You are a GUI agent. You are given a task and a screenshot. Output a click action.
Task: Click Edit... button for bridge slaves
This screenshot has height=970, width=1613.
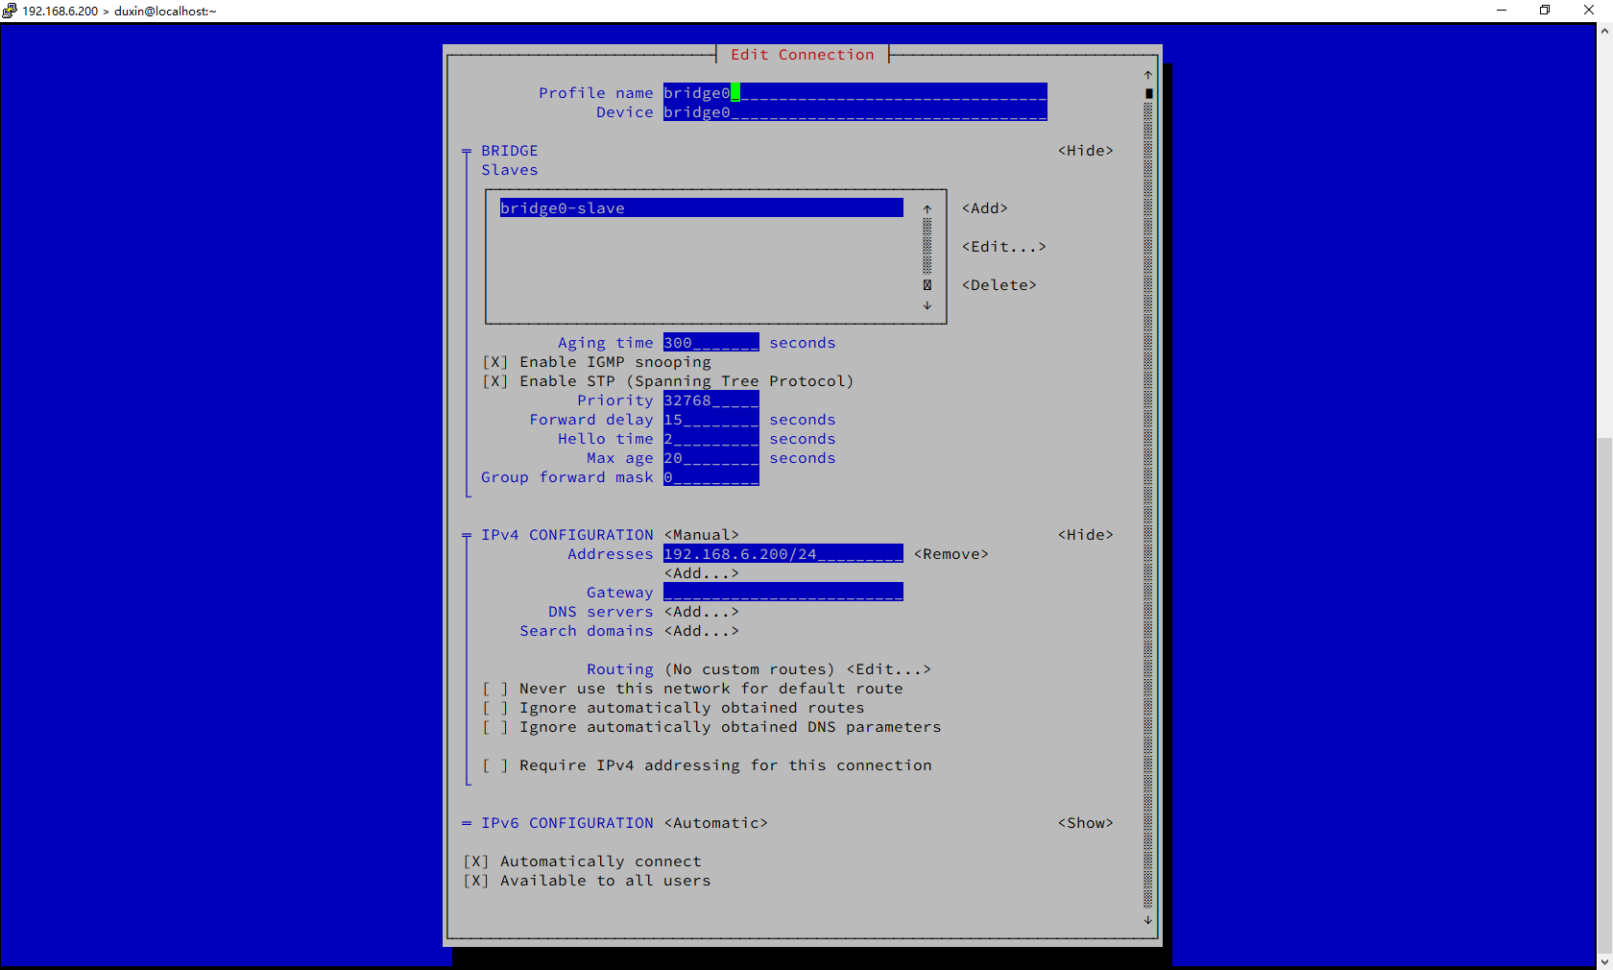1004,247
